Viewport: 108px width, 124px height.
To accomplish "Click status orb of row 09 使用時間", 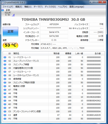I will [x=5, y=79].
